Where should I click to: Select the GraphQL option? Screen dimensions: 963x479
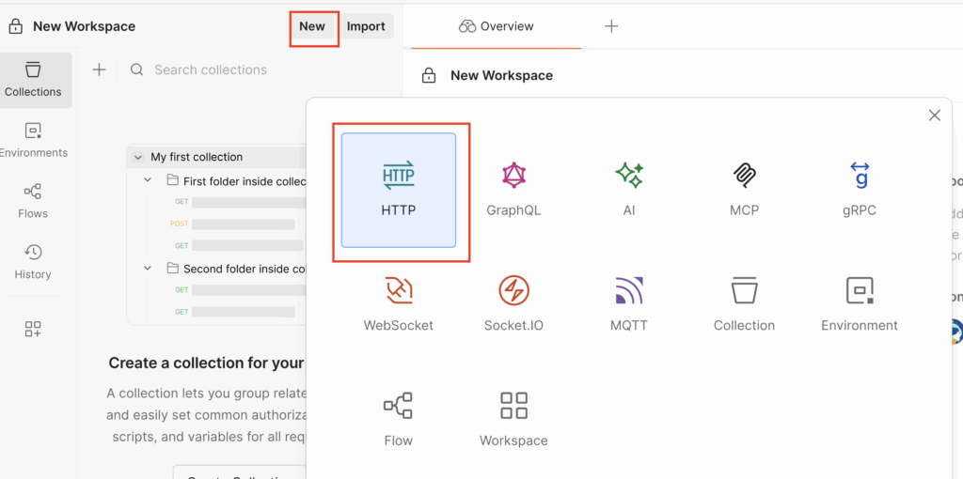coord(513,190)
